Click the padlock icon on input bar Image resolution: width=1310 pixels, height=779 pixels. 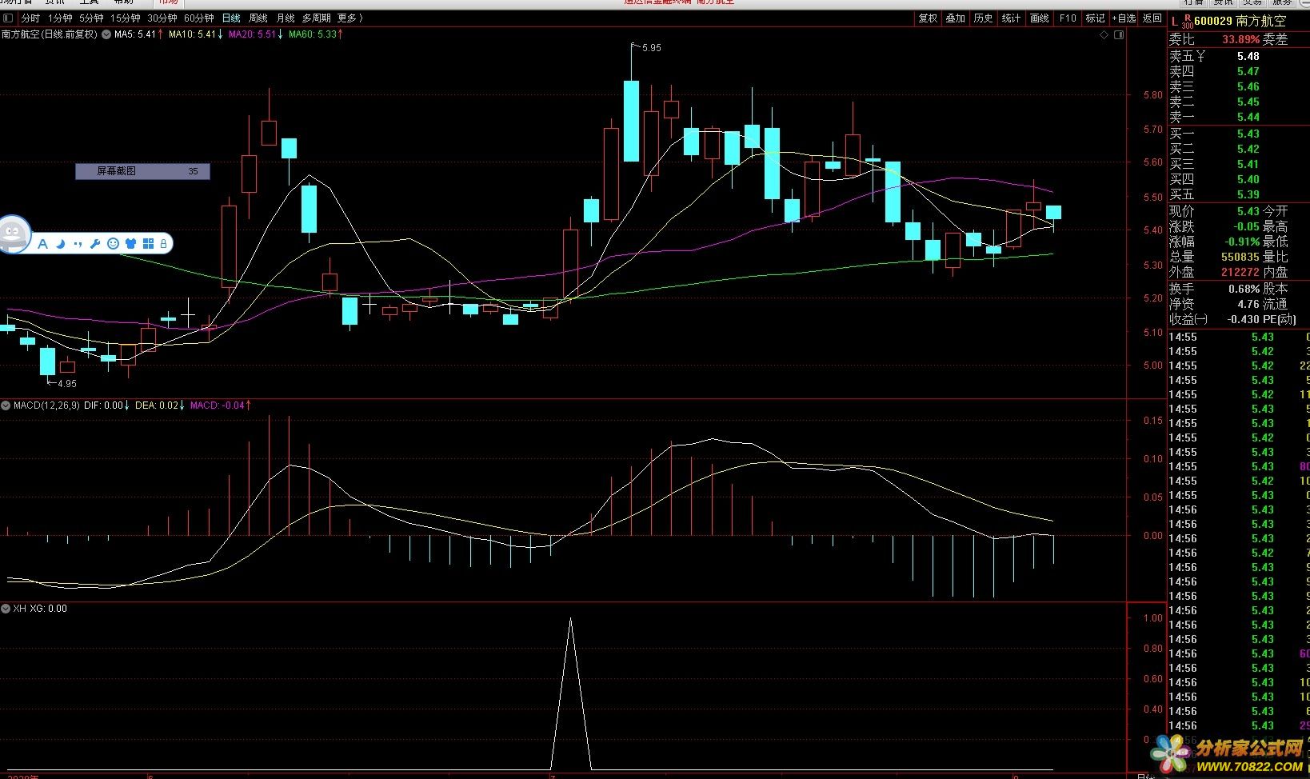pos(163,244)
